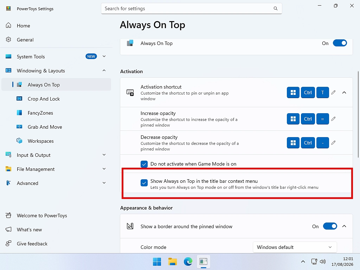Click the What's new megaphone icon
The height and width of the screenshot is (270, 360).
click(8, 229)
